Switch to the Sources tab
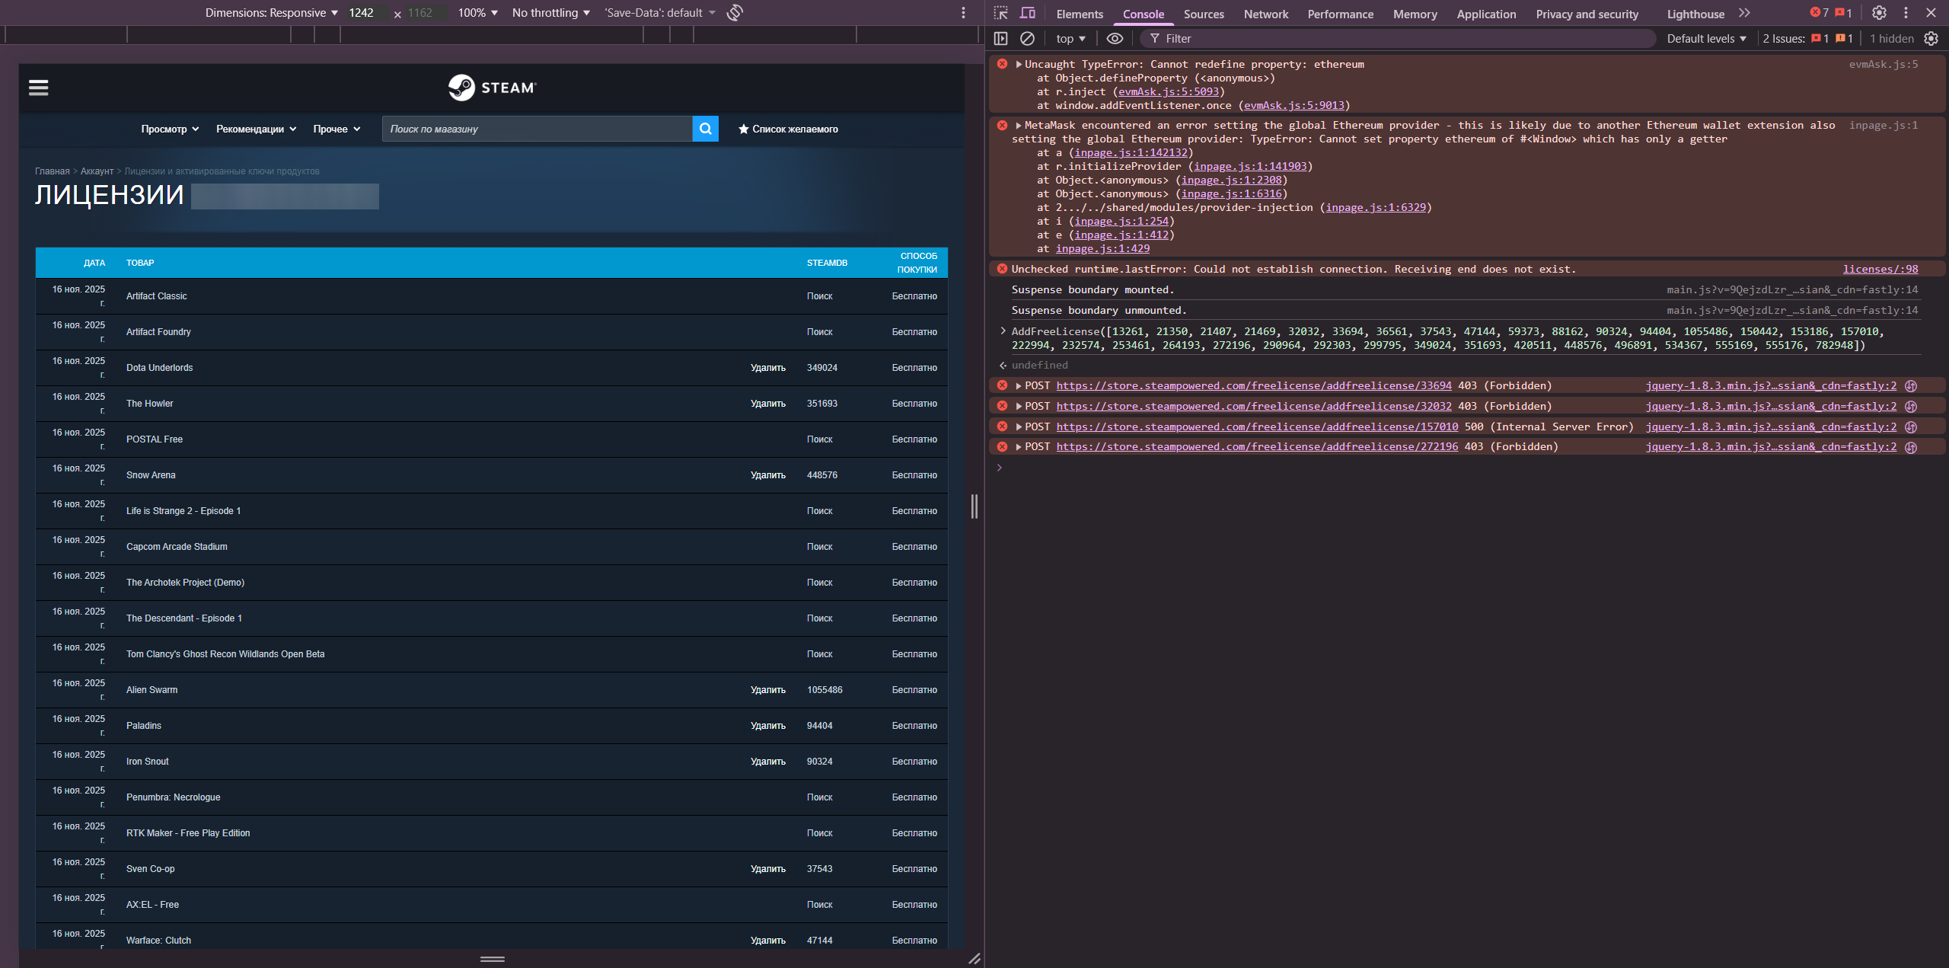 [1204, 14]
